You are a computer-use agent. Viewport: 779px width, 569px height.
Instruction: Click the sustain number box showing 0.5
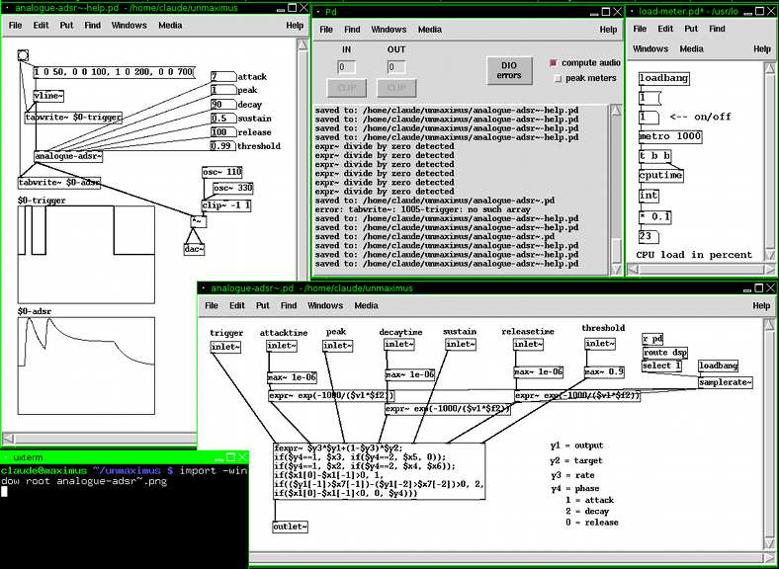[223, 119]
